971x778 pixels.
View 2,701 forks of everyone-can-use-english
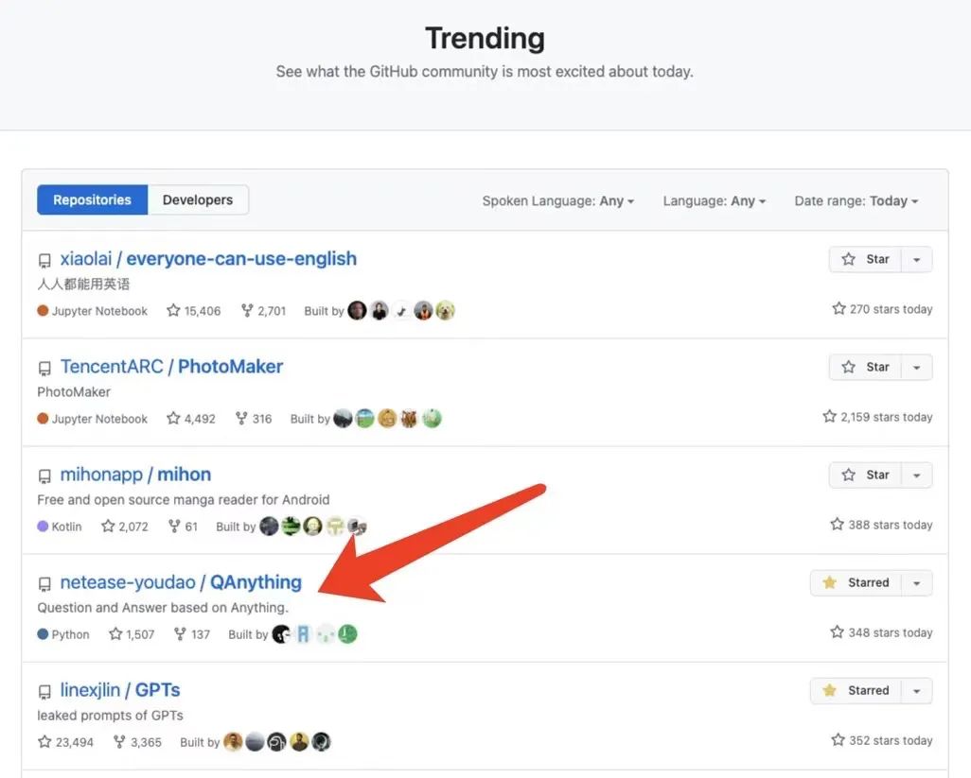[264, 310]
